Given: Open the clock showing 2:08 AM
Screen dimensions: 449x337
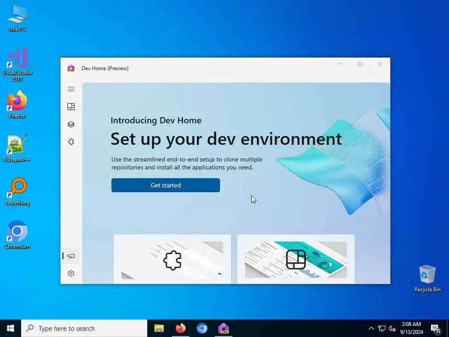Looking at the screenshot, I should click(411, 328).
